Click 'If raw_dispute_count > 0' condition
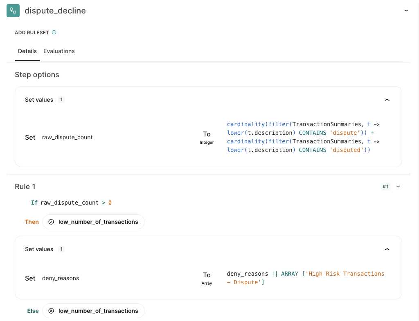This screenshot has height=321, width=419. 71,203
